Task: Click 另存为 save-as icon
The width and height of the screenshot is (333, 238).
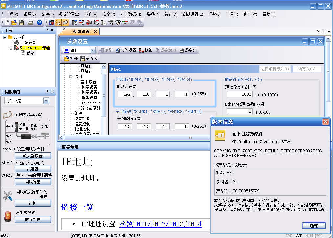Action: click(x=89, y=59)
